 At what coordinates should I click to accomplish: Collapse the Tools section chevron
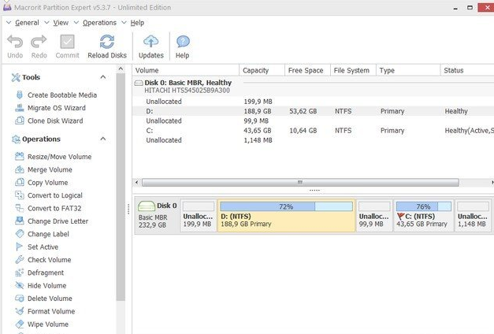pyautogui.click(x=103, y=77)
